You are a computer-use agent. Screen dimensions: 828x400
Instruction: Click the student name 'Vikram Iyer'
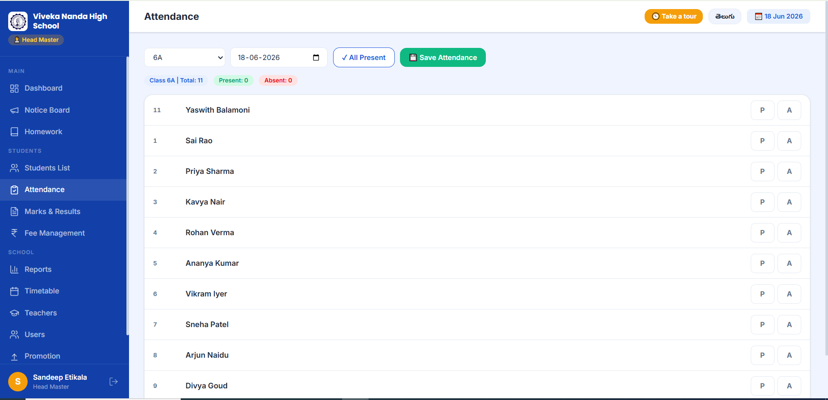click(x=206, y=294)
